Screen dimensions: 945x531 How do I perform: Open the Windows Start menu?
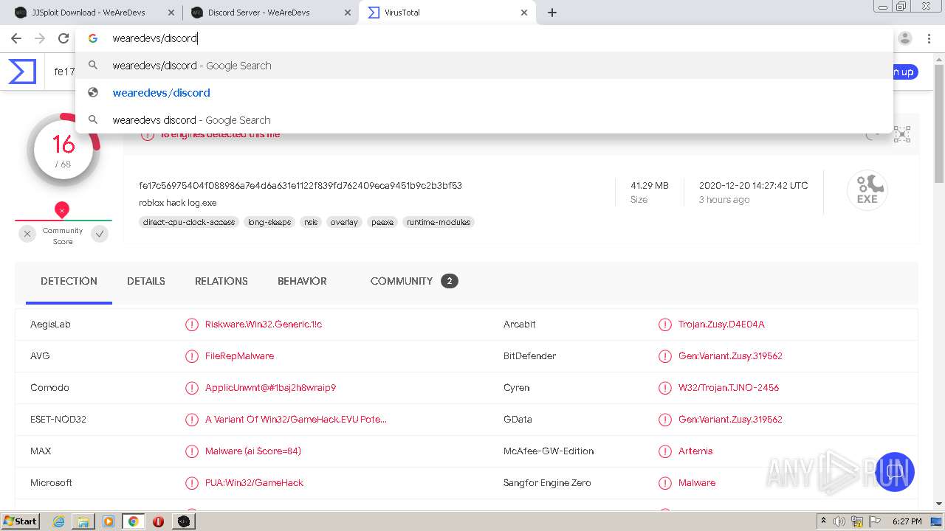pos(20,521)
